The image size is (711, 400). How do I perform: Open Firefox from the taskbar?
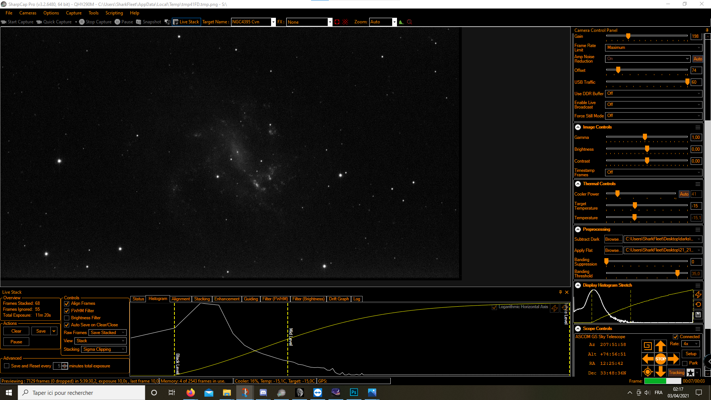[x=191, y=393]
